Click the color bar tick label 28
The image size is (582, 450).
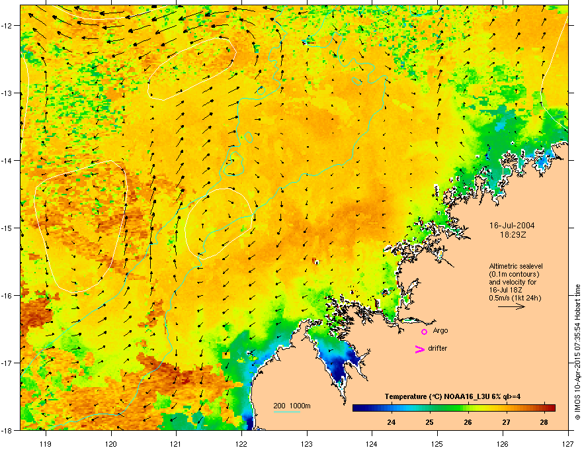pyautogui.click(x=544, y=422)
